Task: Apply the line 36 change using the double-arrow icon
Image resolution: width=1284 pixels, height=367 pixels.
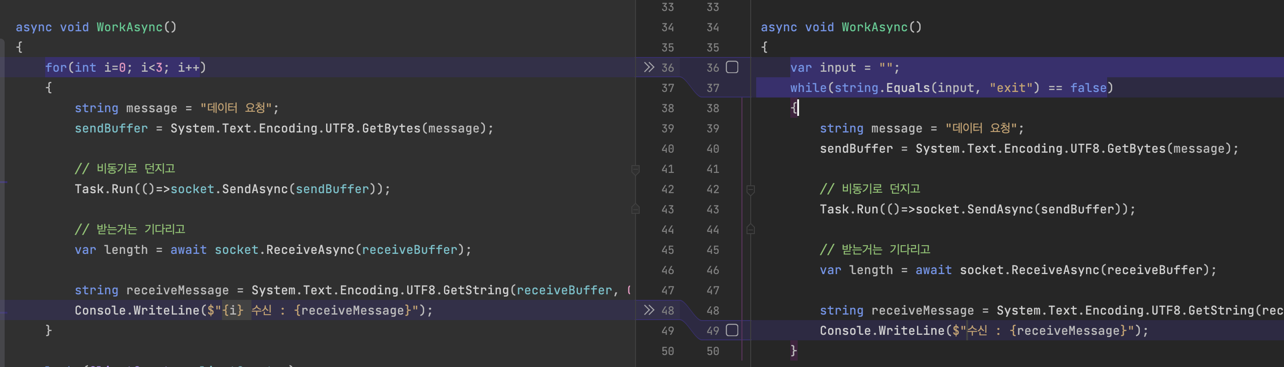Action: tap(648, 67)
